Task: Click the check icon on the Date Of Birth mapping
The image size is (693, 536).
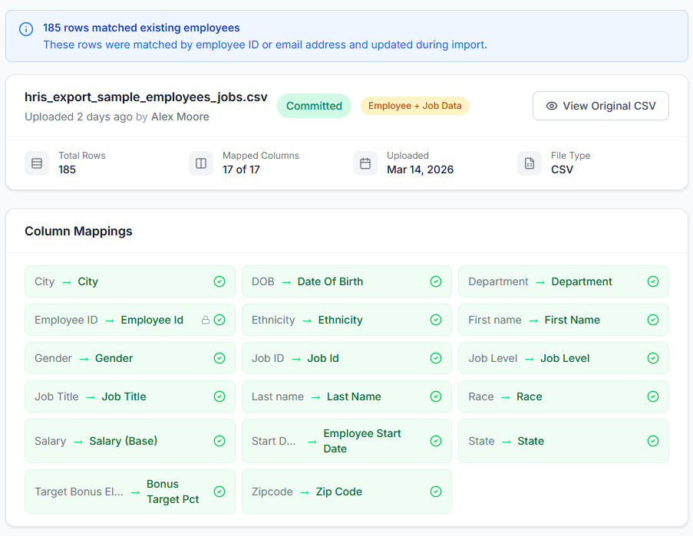Action: tap(436, 281)
